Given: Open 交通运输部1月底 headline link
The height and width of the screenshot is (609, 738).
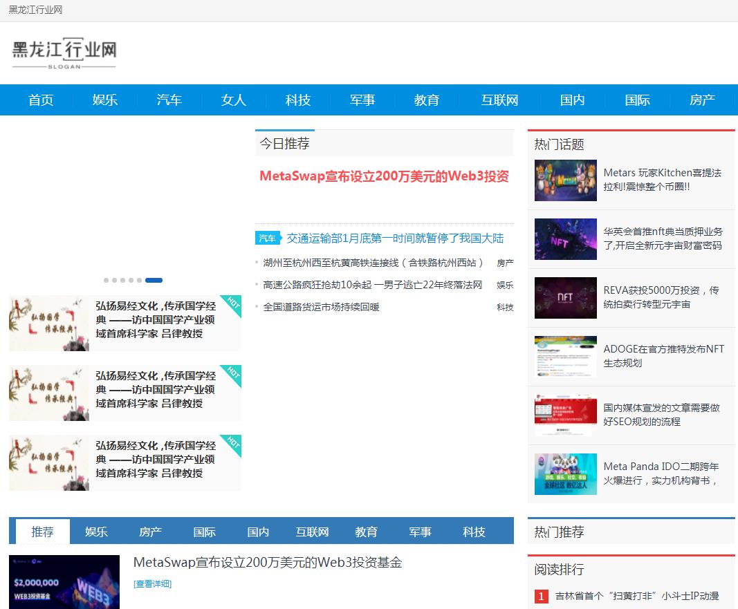Looking at the screenshot, I should click(x=396, y=238).
